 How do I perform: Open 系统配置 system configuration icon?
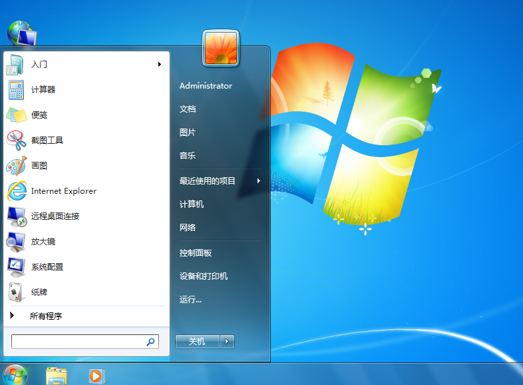pos(17,266)
